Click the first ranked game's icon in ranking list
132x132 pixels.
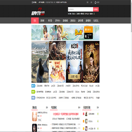pyautogui.click(x=86, y=114)
